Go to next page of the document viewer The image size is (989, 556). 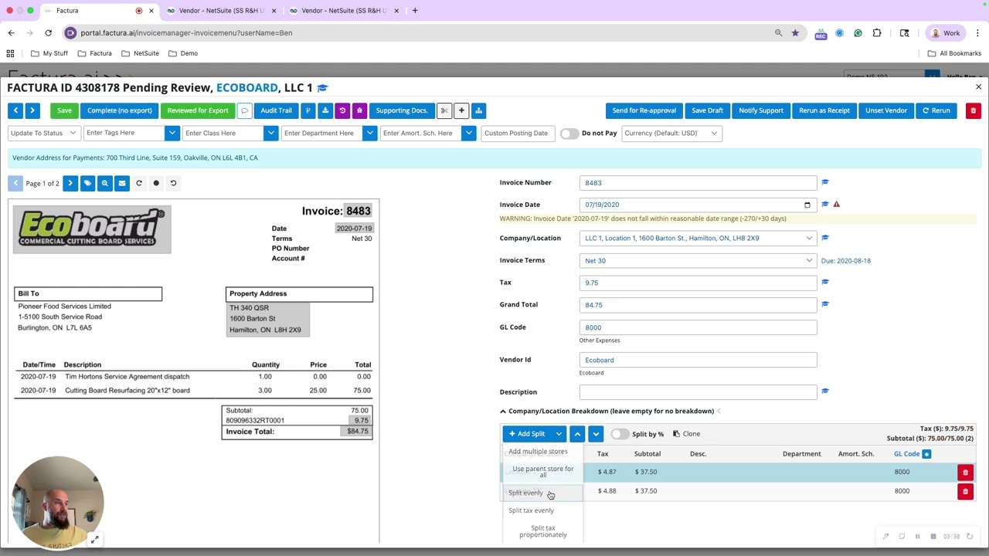tap(70, 183)
